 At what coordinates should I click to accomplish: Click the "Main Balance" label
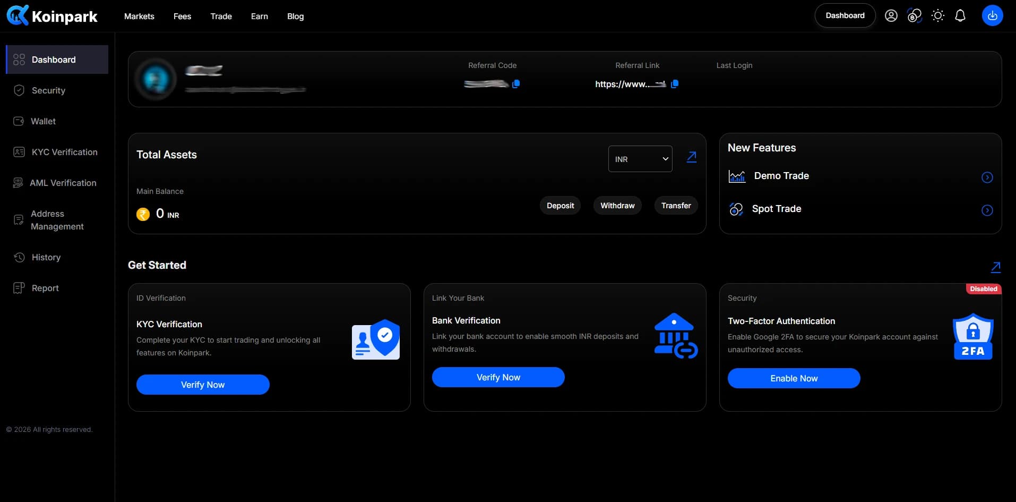(x=160, y=191)
